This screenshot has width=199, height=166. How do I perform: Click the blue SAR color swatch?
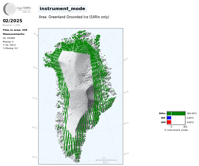[x=169, y=118]
